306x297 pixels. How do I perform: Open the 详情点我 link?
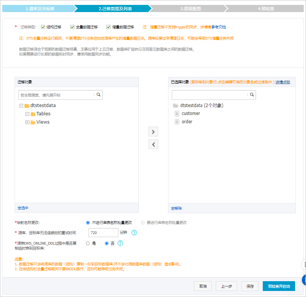pos(283,82)
